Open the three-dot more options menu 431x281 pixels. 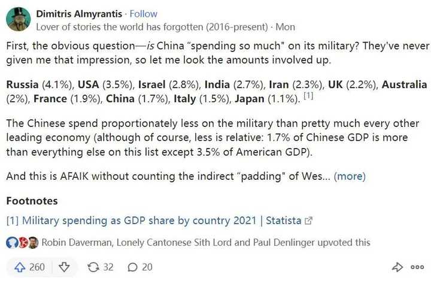tap(417, 267)
